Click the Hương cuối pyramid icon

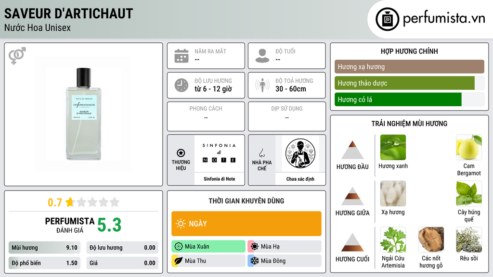tap(352, 242)
